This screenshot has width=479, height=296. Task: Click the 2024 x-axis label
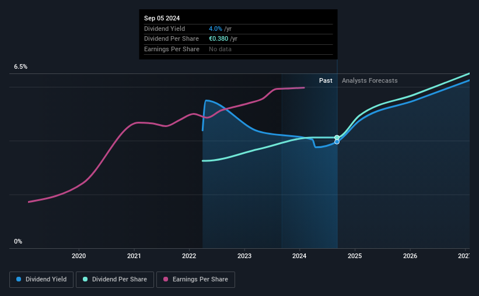coord(299,256)
